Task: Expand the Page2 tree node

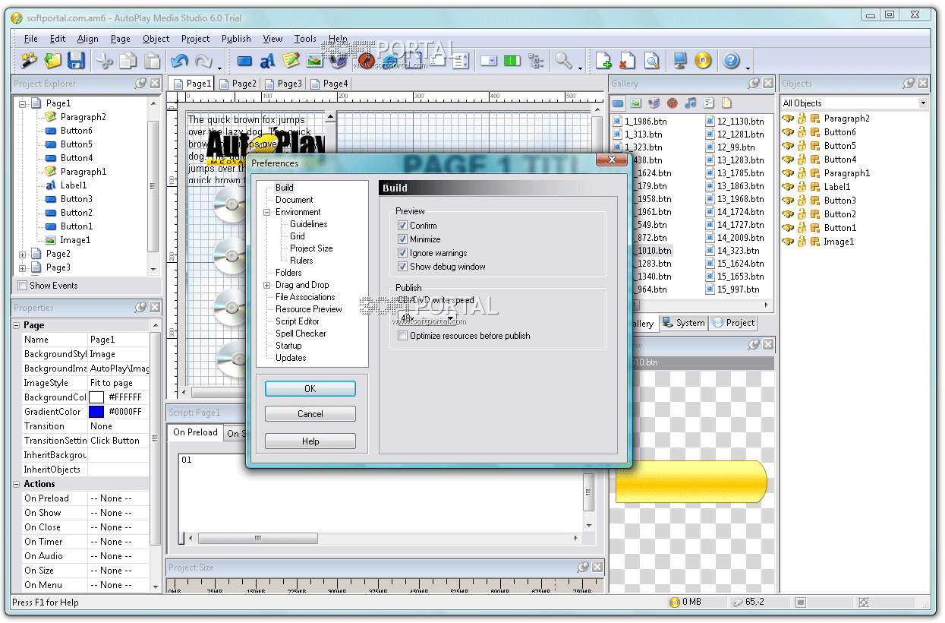Action: pos(23,254)
